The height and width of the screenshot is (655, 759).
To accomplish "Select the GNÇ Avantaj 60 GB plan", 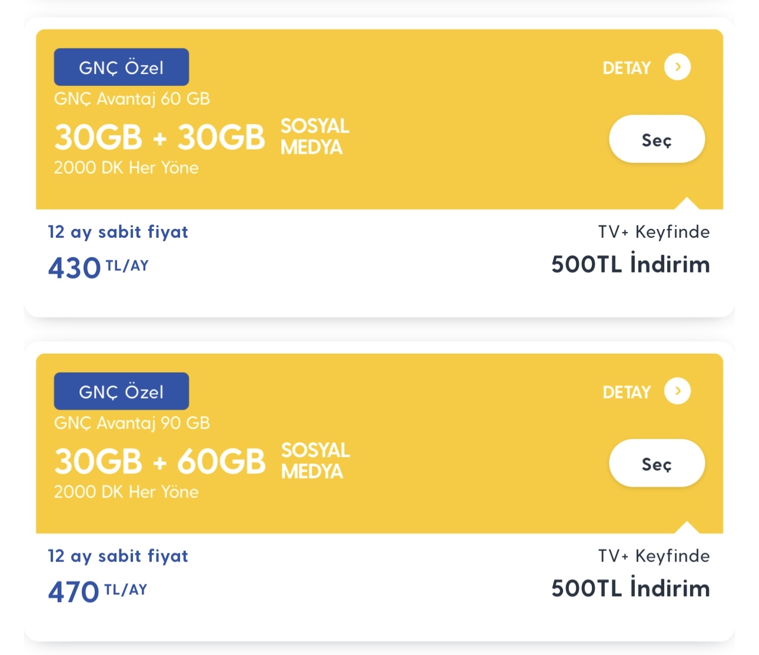I will 657,139.
